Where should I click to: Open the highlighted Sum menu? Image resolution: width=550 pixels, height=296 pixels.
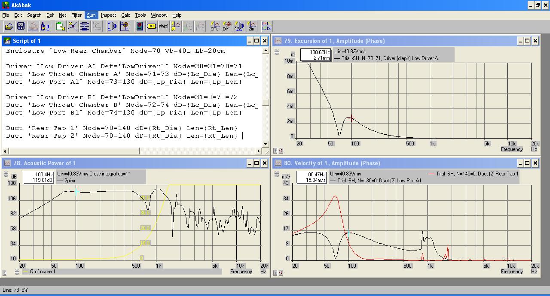[x=91, y=15]
